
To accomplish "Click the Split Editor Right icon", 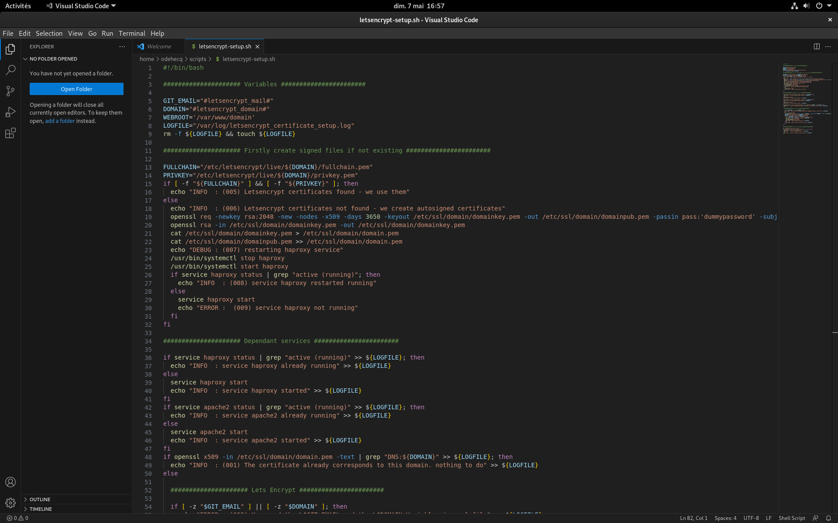I will [x=817, y=47].
